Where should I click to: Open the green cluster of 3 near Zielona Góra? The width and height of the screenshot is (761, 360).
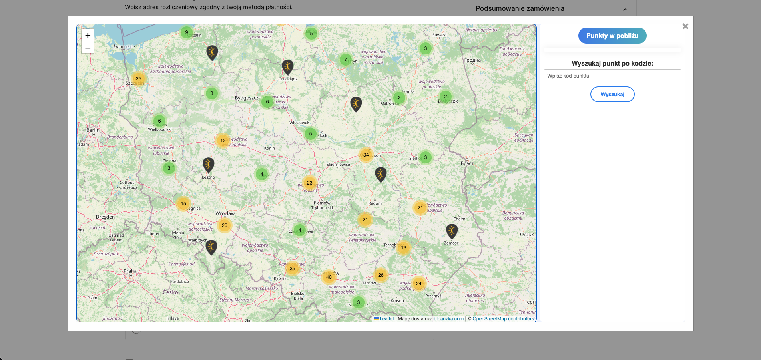[169, 168]
